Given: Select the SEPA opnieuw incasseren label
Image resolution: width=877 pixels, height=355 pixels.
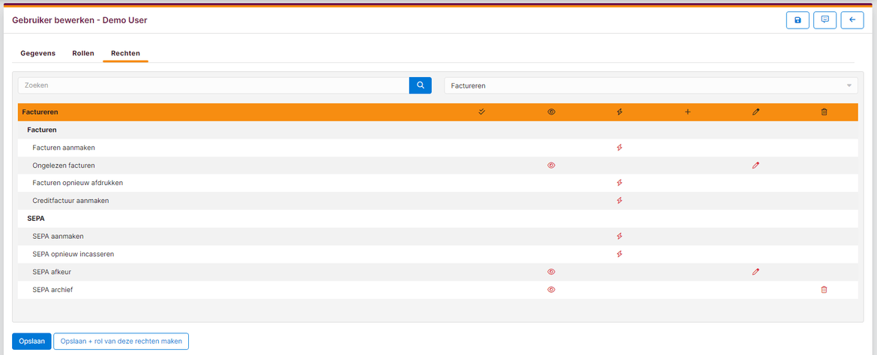Looking at the screenshot, I should pyautogui.click(x=73, y=254).
